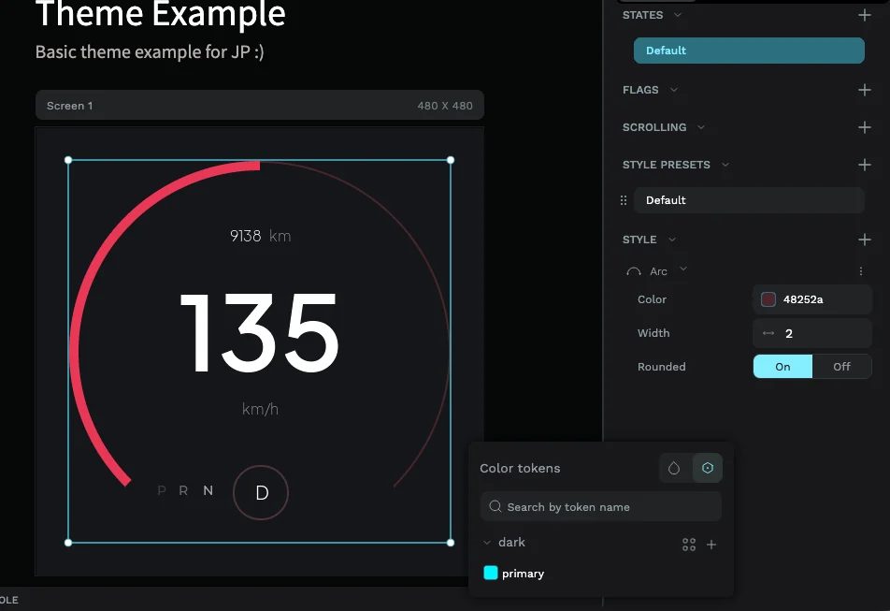
Task: Click the search magnifier icon in Color tokens
Action: point(495,506)
